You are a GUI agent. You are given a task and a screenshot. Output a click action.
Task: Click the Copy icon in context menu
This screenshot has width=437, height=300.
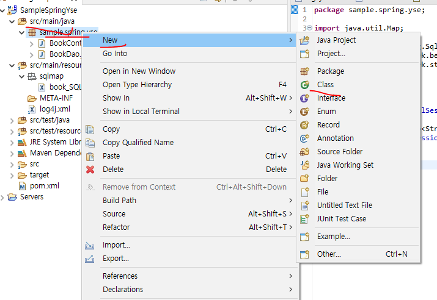(90, 129)
